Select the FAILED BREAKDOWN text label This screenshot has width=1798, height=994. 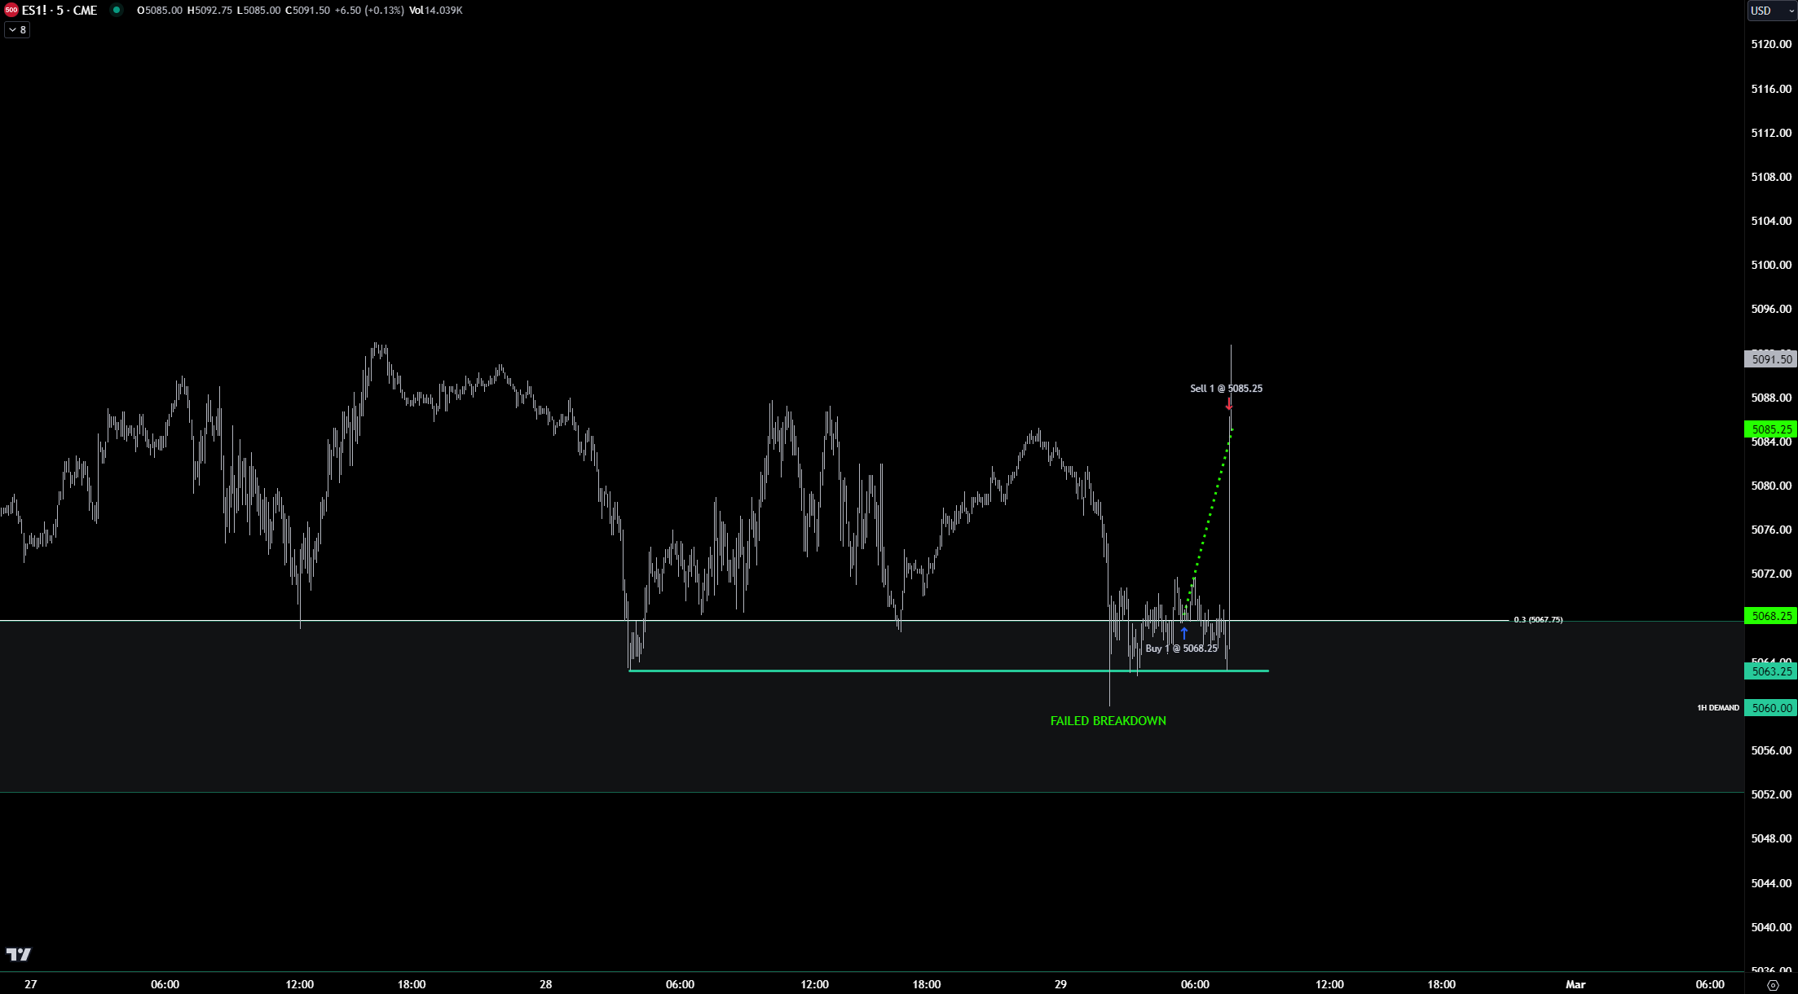(1108, 721)
